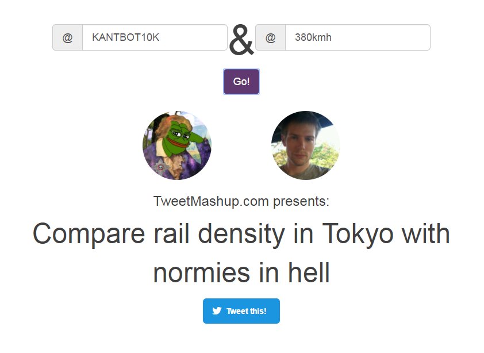This screenshot has height=353, width=484.
Task: Click the word 'Tokyo' in the headline
Action: pyautogui.click(x=358, y=234)
